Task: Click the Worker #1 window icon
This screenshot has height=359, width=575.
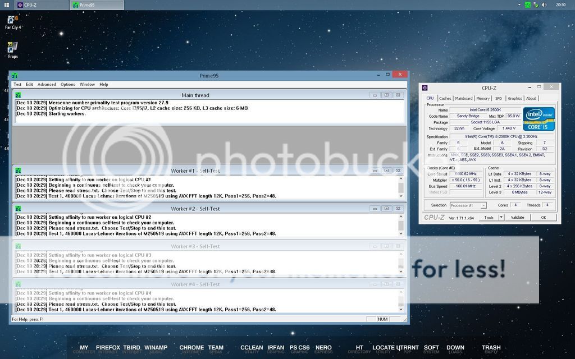Action: click(18, 171)
